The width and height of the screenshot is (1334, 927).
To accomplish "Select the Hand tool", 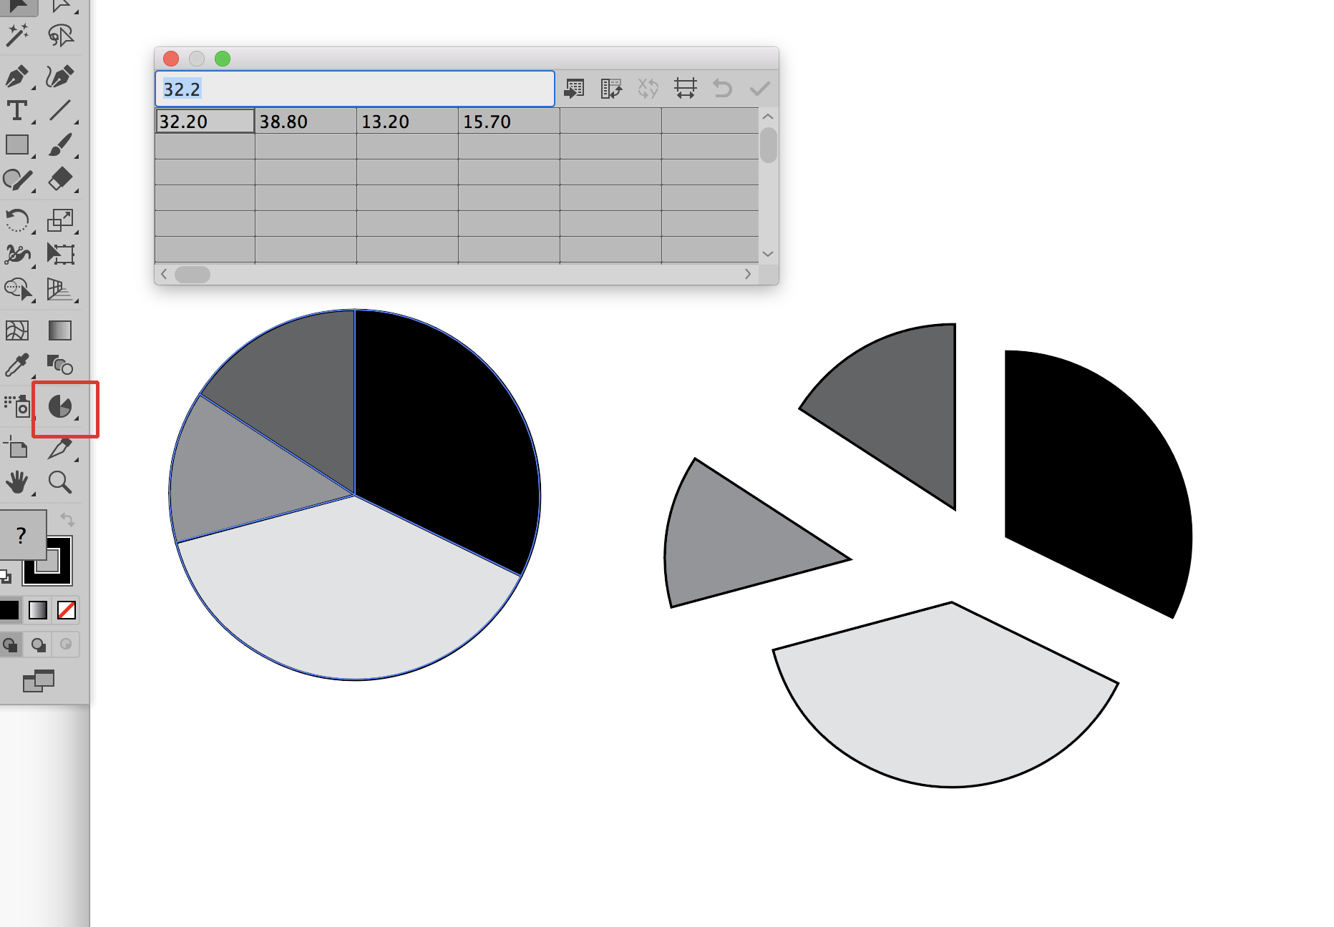I will (17, 483).
